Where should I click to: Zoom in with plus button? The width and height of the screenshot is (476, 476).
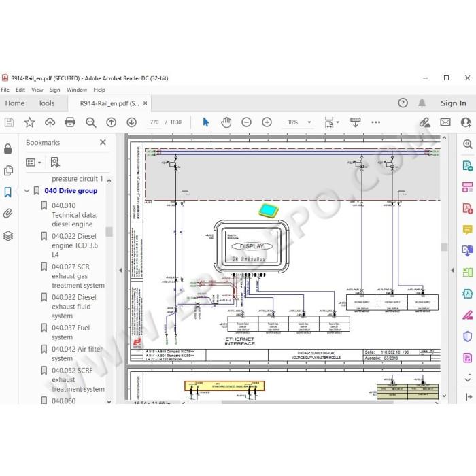point(267,122)
